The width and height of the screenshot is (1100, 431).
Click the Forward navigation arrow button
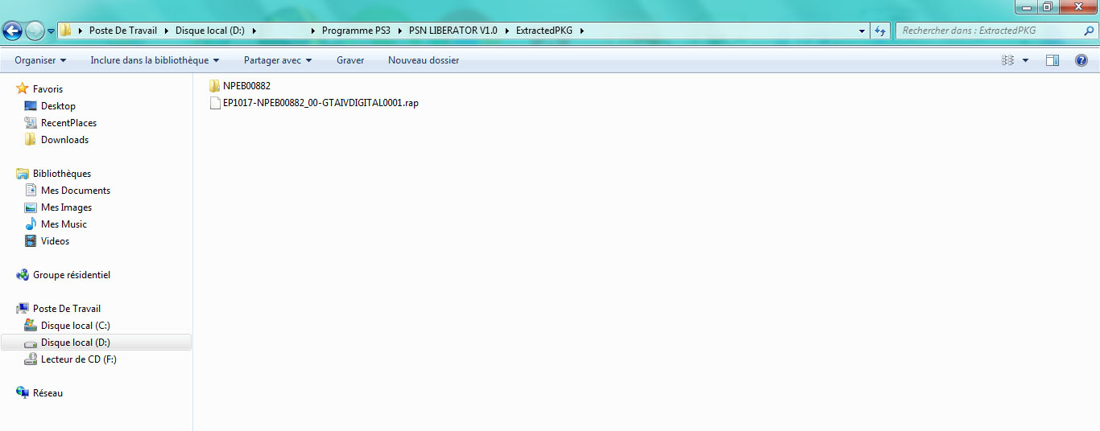click(35, 31)
